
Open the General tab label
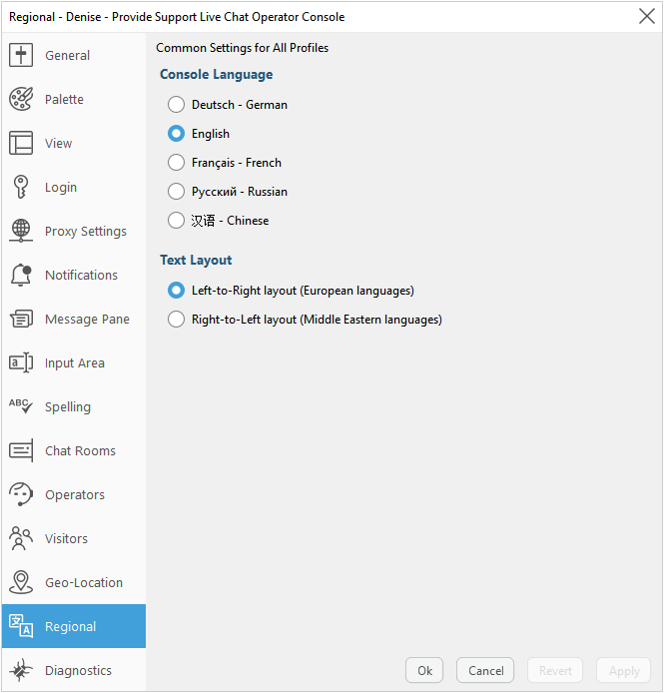click(67, 55)
